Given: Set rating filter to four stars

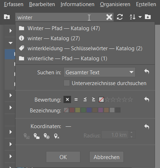Looking at the screenshot, I should pos(124,99).
